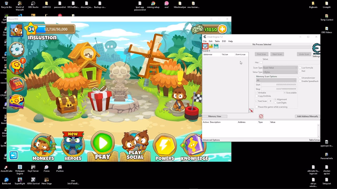Screen dimensions: 337x189
Task: Select the World of Warcraft desktop shortcut
Action: click(x=20, y=6)
